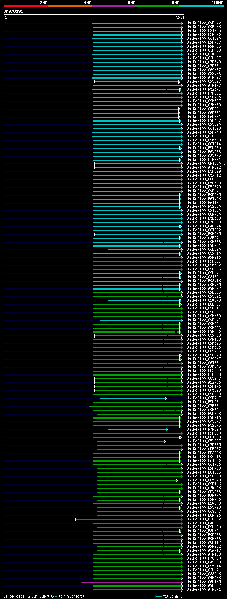The image size is (227, 599).
Task: Select the UniRef100_B3LFB7 label
Action: pyautogui.click(x=204, y=136)
